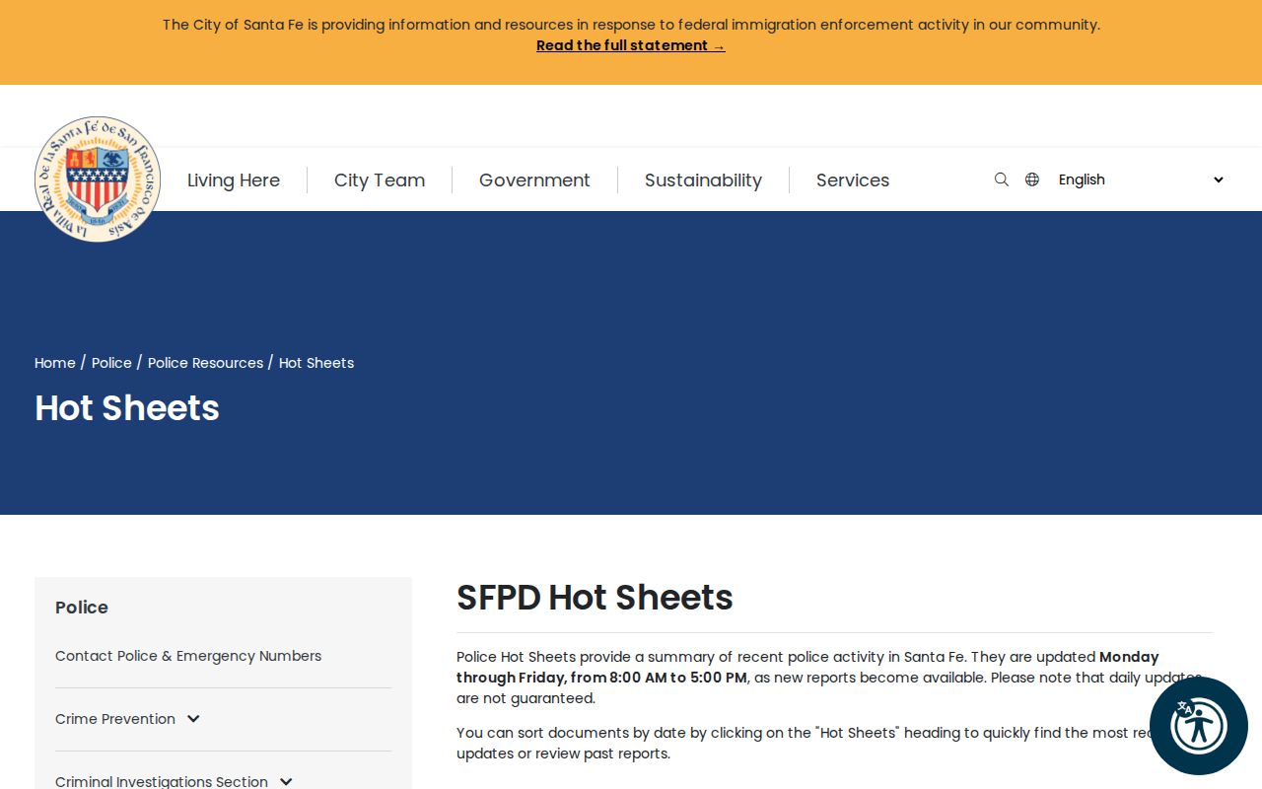Viewport: 1262px width, 789px height.
Task: Go to Home breadcrumb link
Action: pos(55,363)
